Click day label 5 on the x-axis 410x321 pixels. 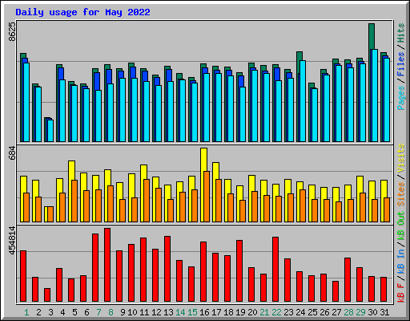(74, 312)
